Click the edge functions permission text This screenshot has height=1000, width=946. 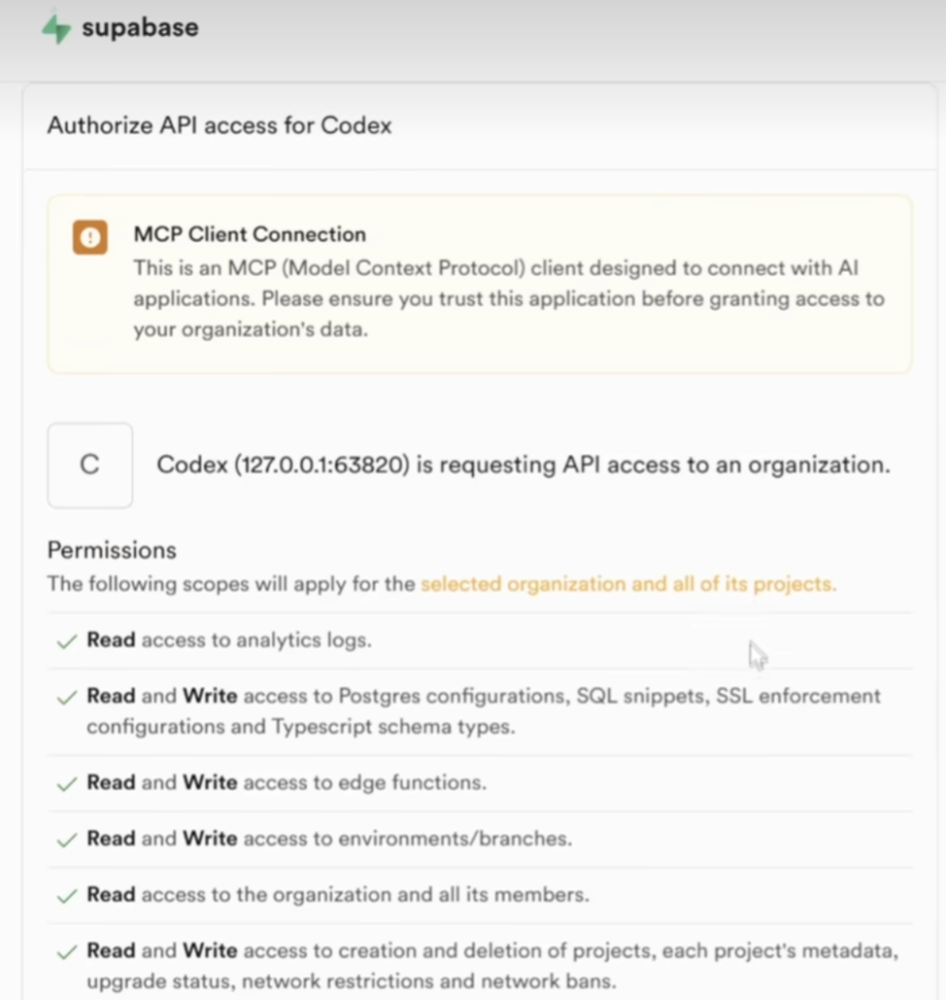pos(287,782)
